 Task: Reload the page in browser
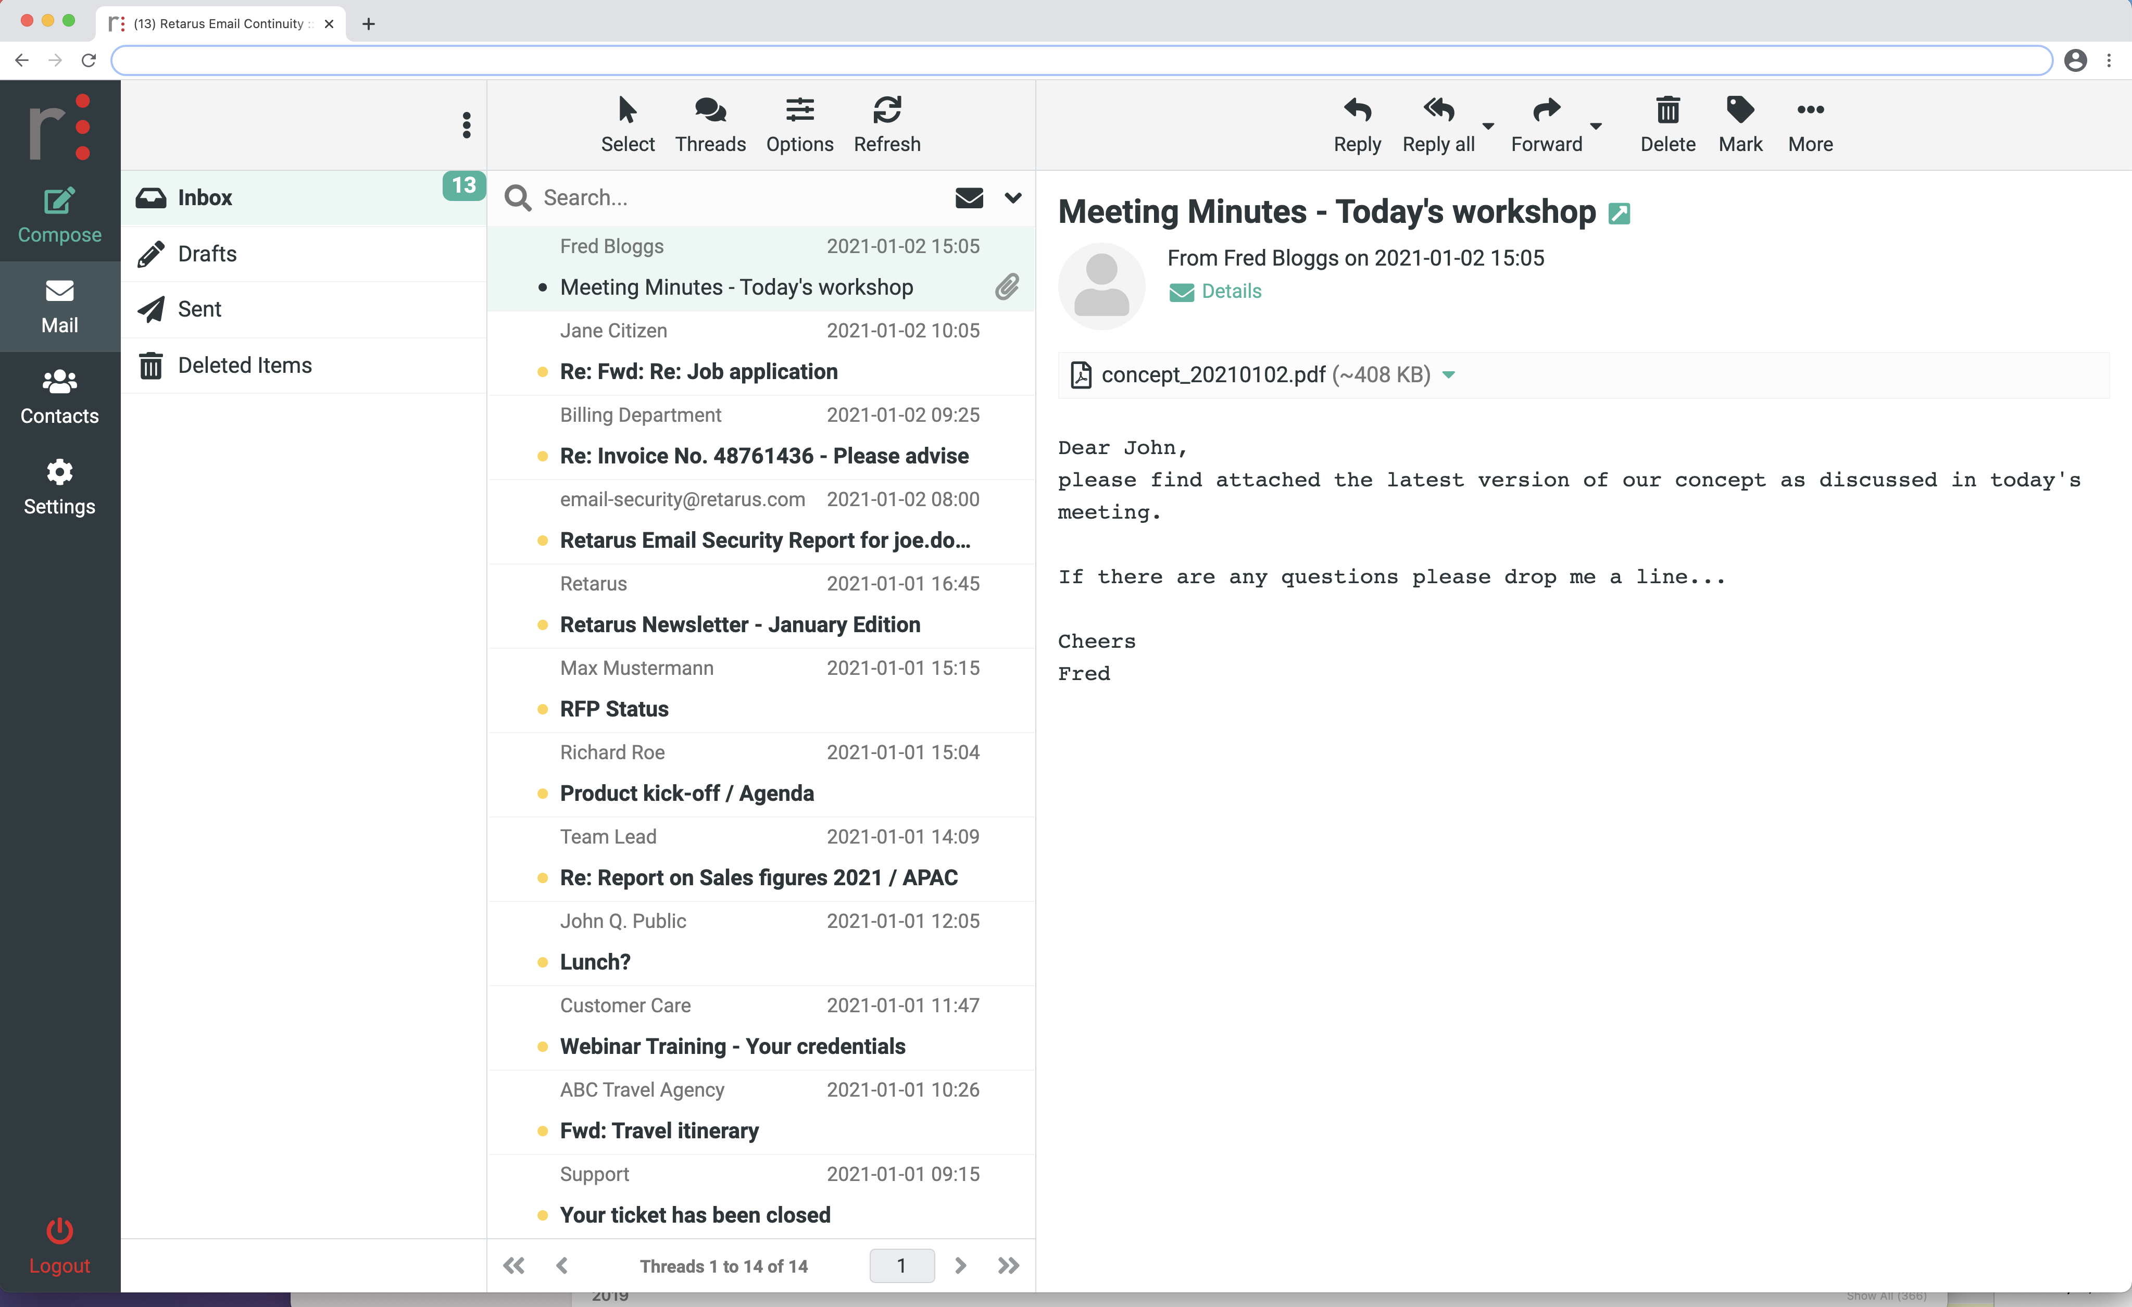coord(88,60)
